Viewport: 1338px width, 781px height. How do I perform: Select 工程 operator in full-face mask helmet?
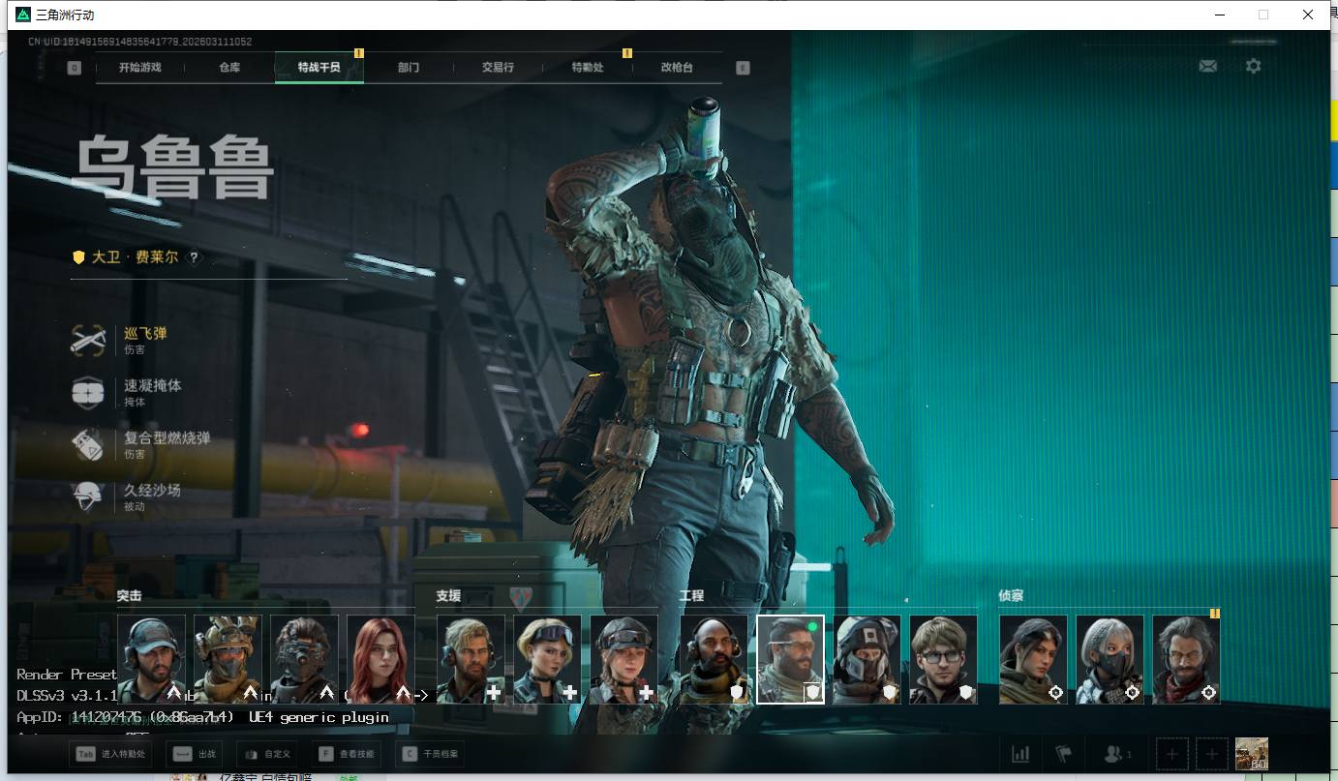click(867, 659)
